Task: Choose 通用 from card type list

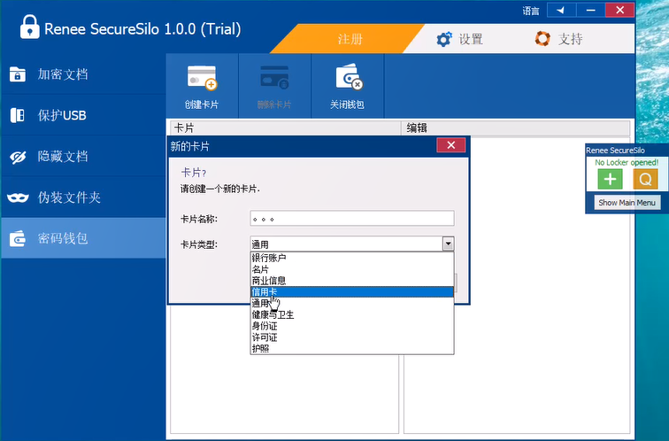Action: pos(352,303)
